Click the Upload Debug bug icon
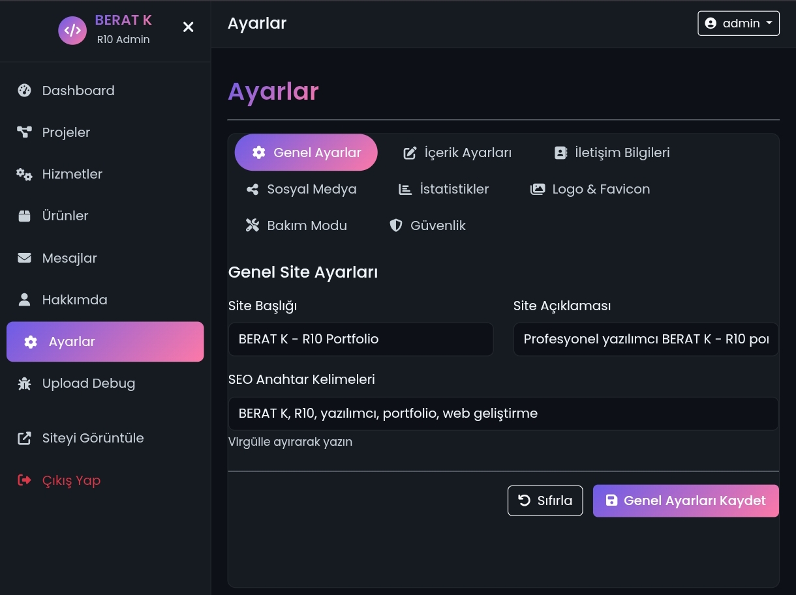 click(x=24, y=383)
